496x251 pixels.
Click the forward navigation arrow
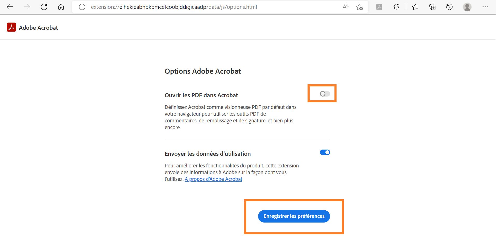[x=27, y=7]
